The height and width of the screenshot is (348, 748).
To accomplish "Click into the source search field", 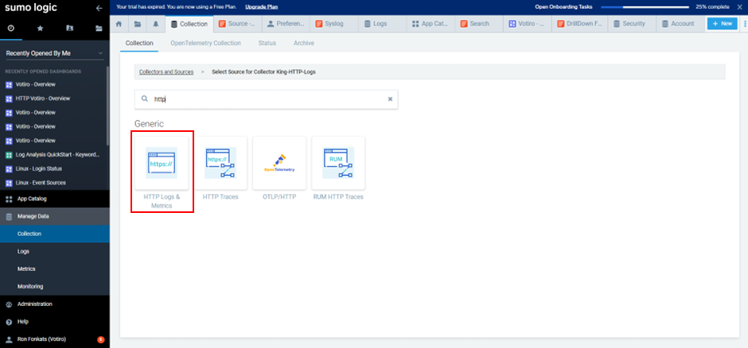I will [267, 99].
